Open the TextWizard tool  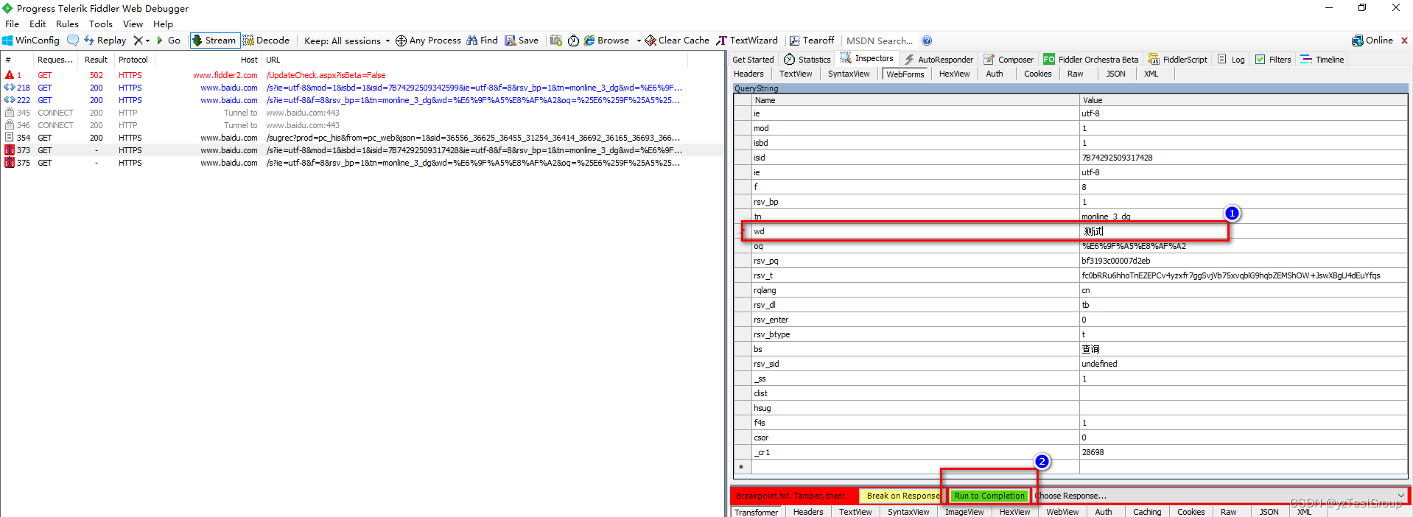pos(747,41)
